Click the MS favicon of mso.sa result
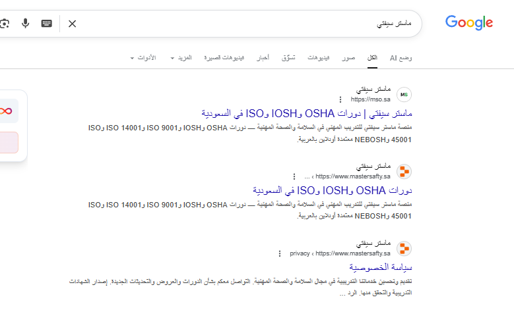 click(404, 95)
